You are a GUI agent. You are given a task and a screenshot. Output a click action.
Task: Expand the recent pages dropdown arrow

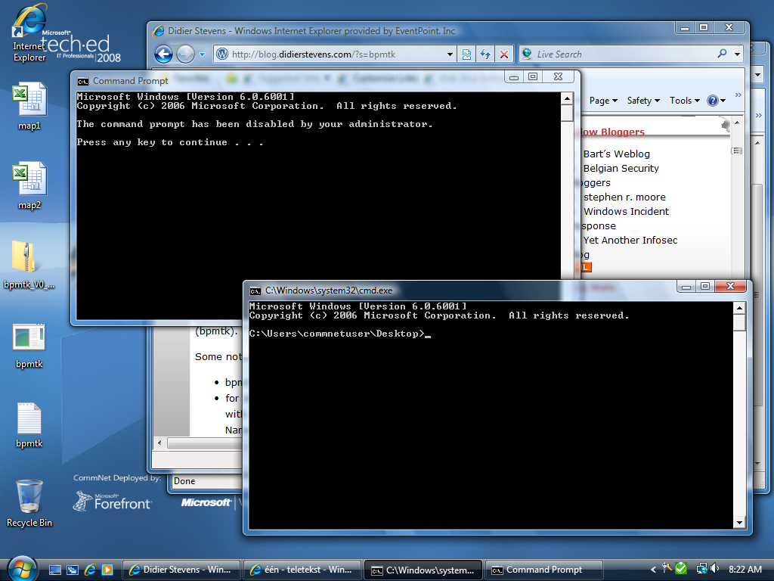coord(203,54)
